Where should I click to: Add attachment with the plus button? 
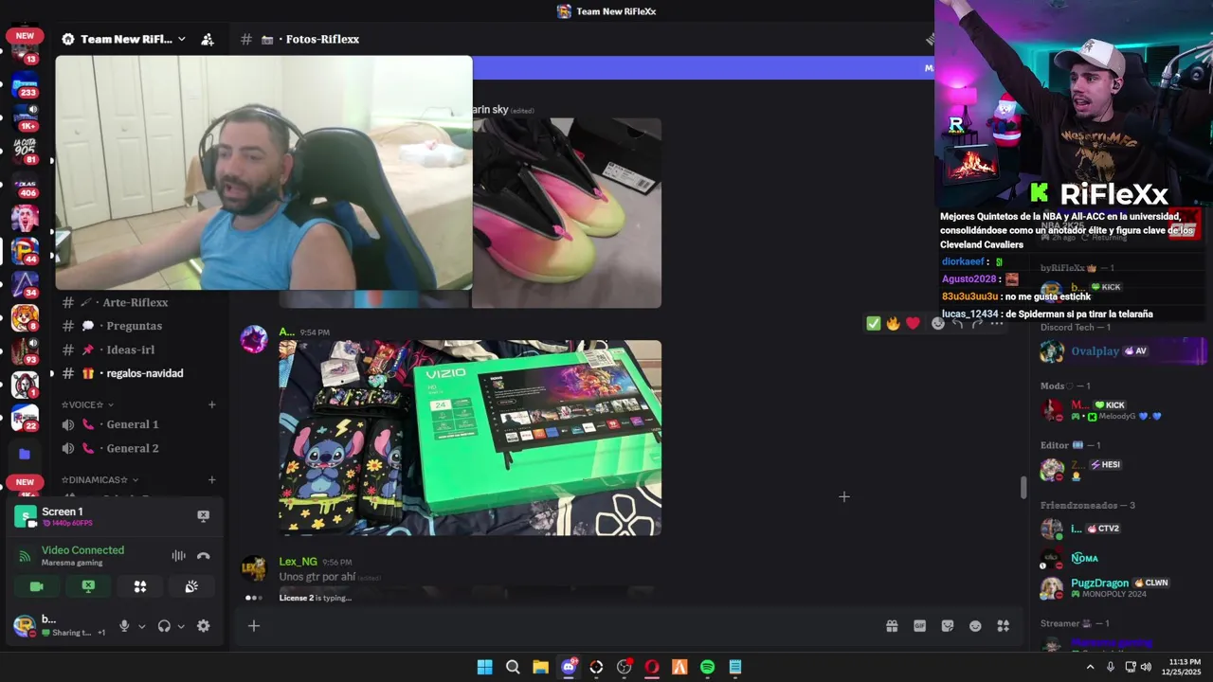253,625
